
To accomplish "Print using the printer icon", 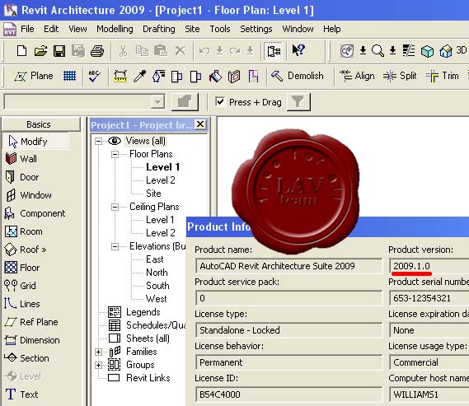I will 97,51.
